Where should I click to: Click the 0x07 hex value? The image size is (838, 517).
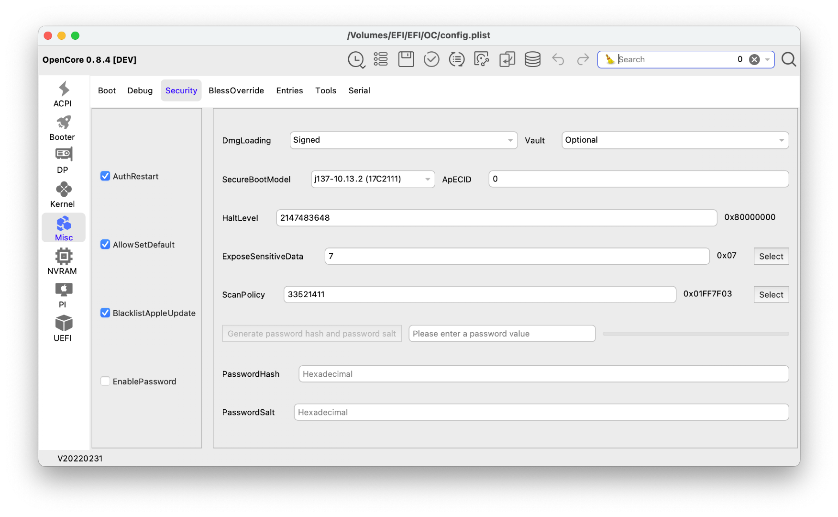727,256
